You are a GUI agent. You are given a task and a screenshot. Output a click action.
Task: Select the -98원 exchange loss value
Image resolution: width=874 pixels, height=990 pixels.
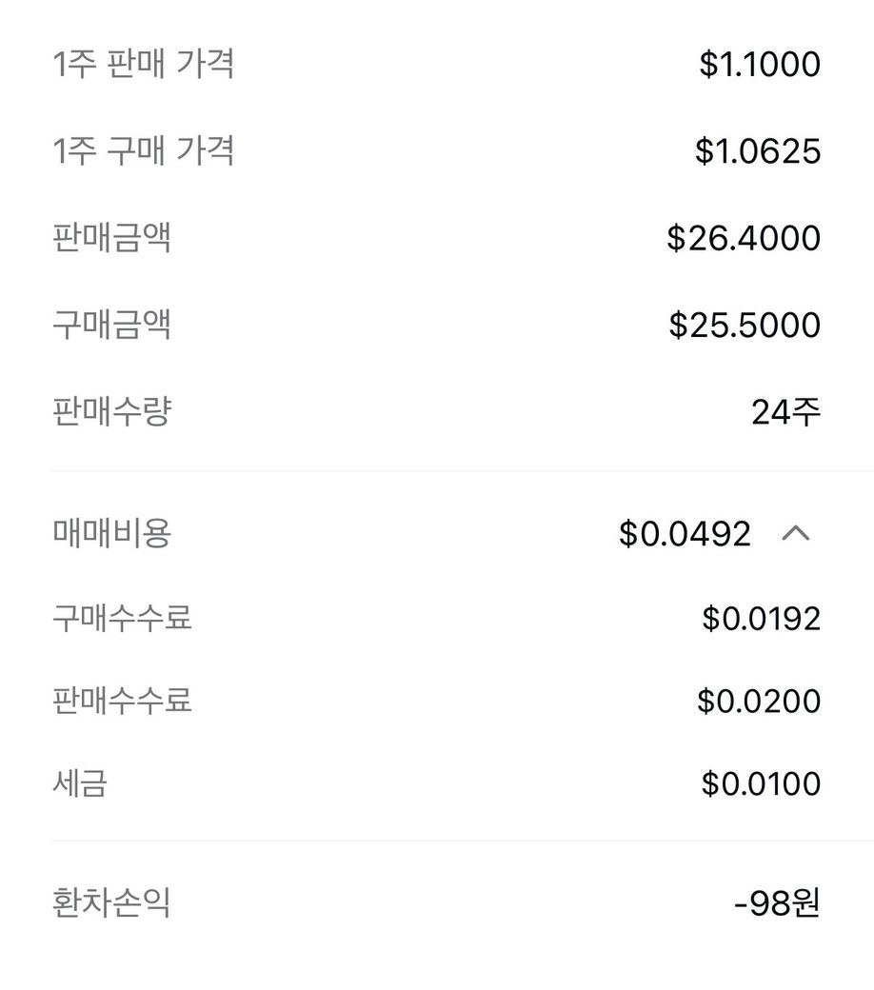click(x=777, y=902)
